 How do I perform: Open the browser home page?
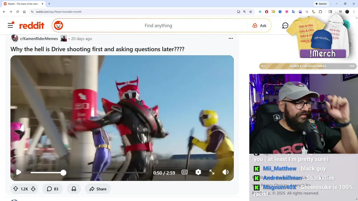click(24, 12)
